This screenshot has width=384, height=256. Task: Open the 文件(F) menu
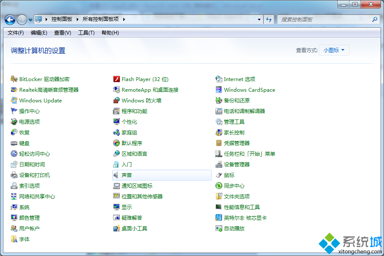point(16,33)
